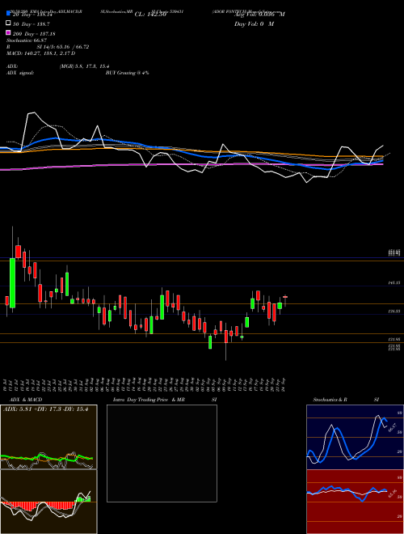This screenshot has width=404, height=534.
Task: Open the red RSI panel
Action: [355, 502]
